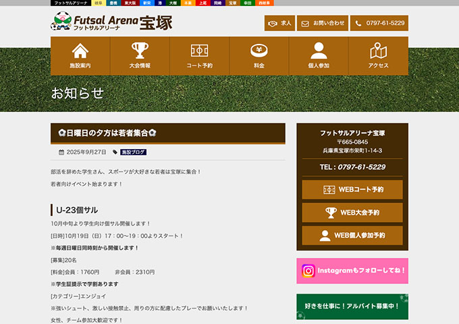Click the article title 日曜日の夕方は若者集合
This screenshot has width=459, height=324.
coord(107,133)
